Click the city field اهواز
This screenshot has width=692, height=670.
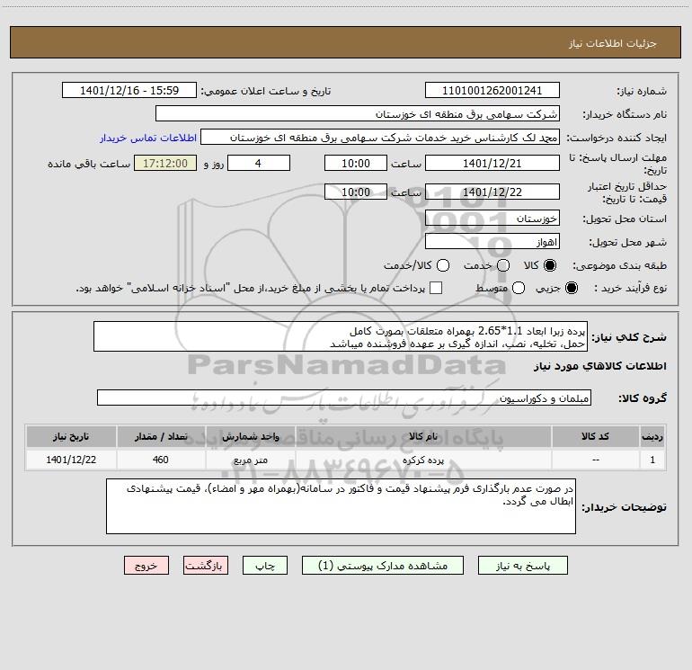coord(492,241)
